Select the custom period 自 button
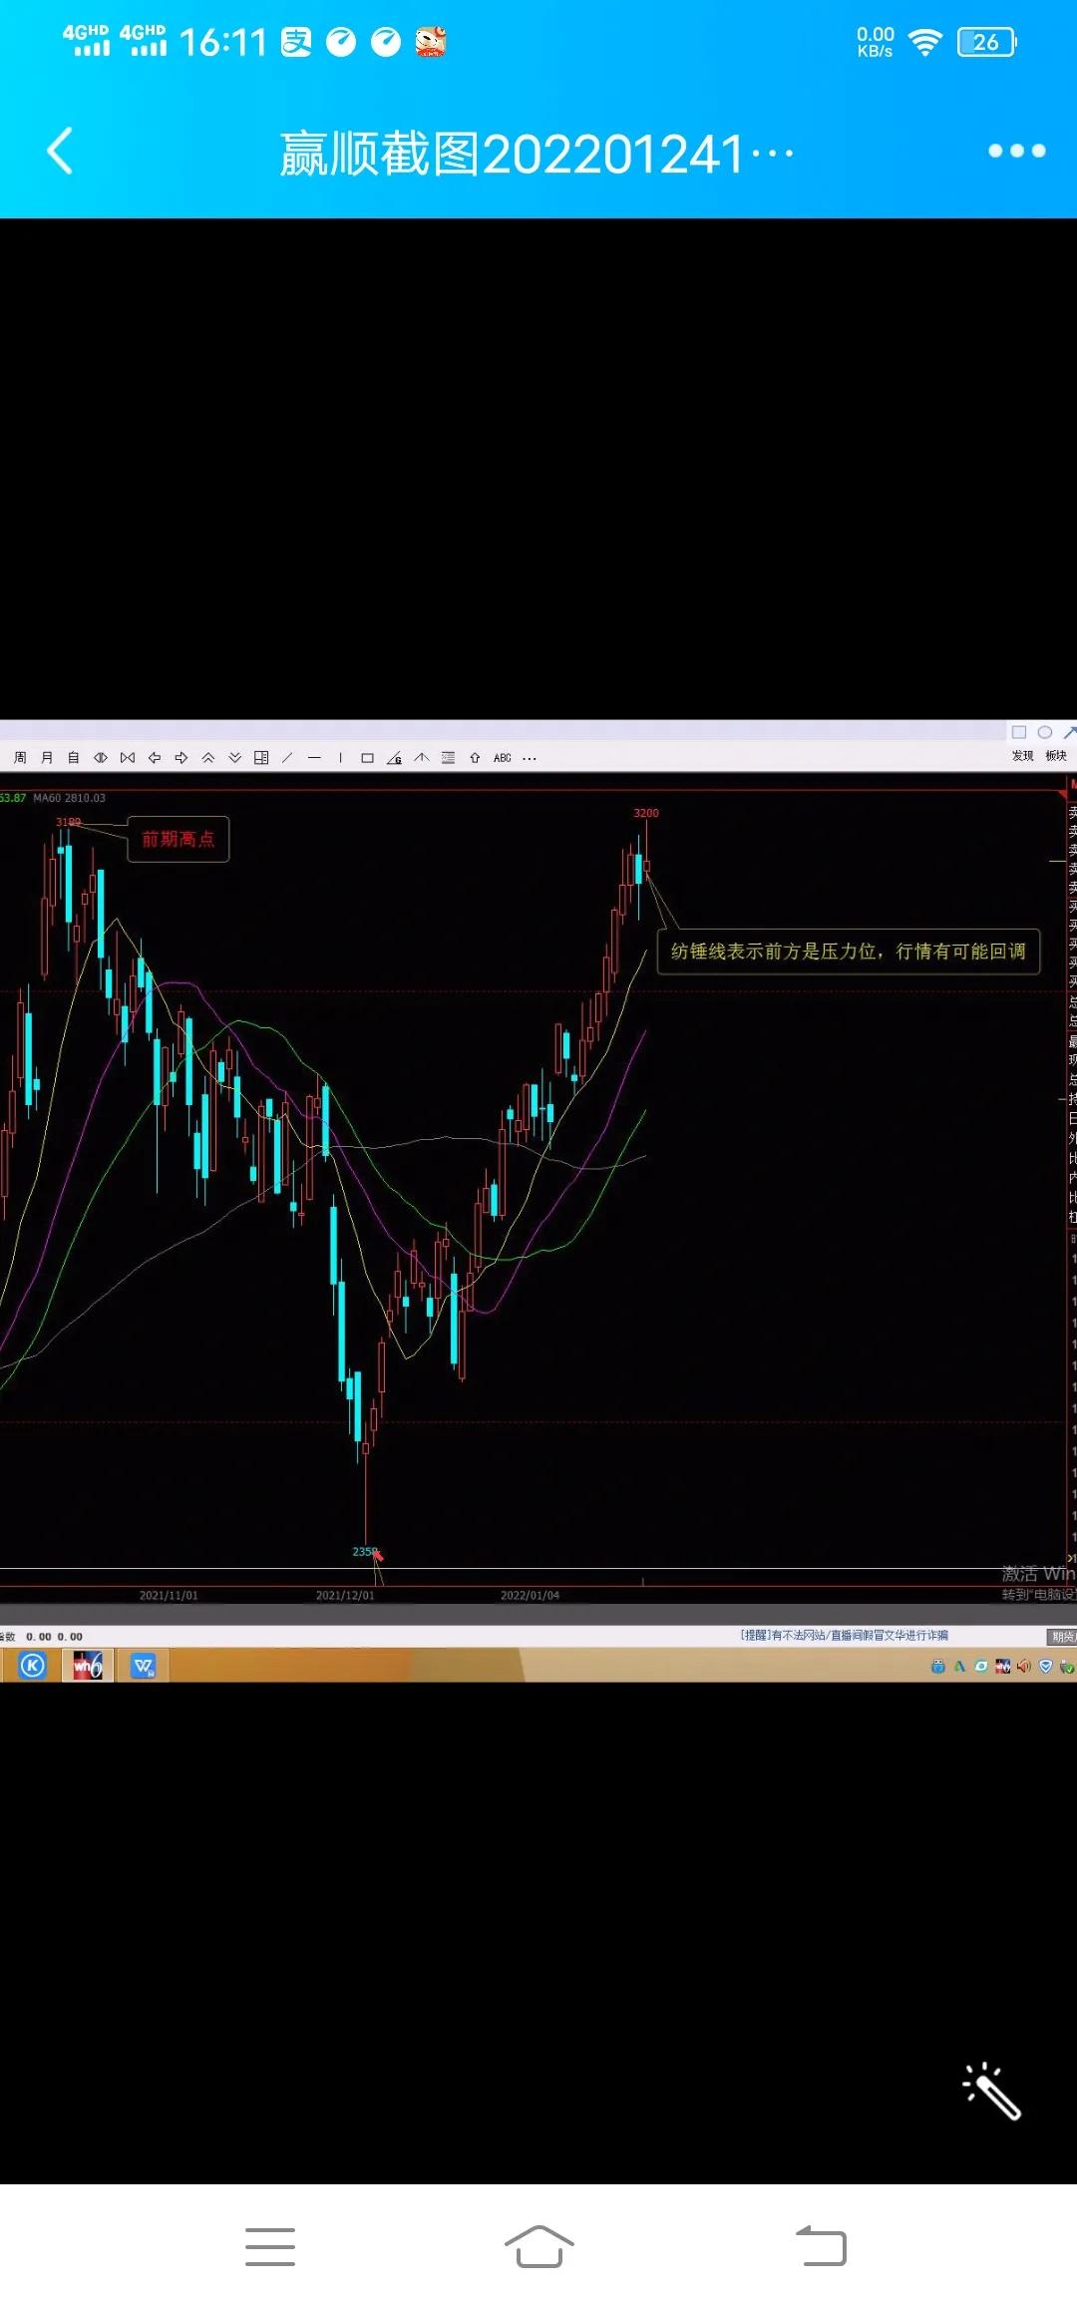 coord(74,758)
